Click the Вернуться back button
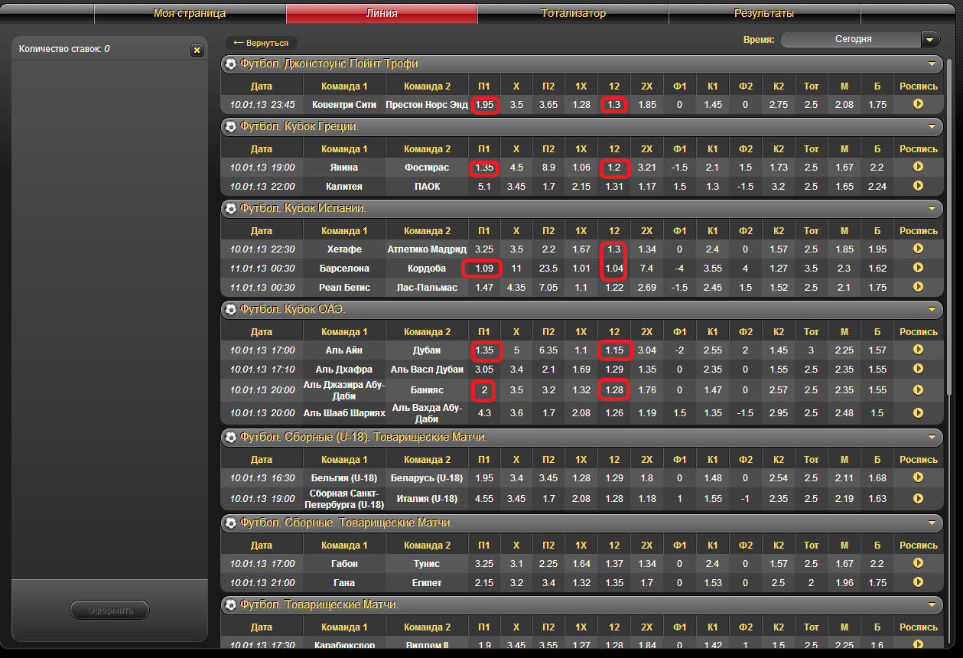This screenshot has height=658, width=963. [261, 44]
